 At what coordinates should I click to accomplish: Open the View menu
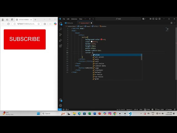click(x=80, y=19)
